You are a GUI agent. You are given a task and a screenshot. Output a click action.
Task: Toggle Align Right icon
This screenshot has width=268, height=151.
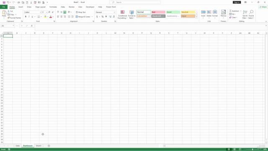[64, 17]
